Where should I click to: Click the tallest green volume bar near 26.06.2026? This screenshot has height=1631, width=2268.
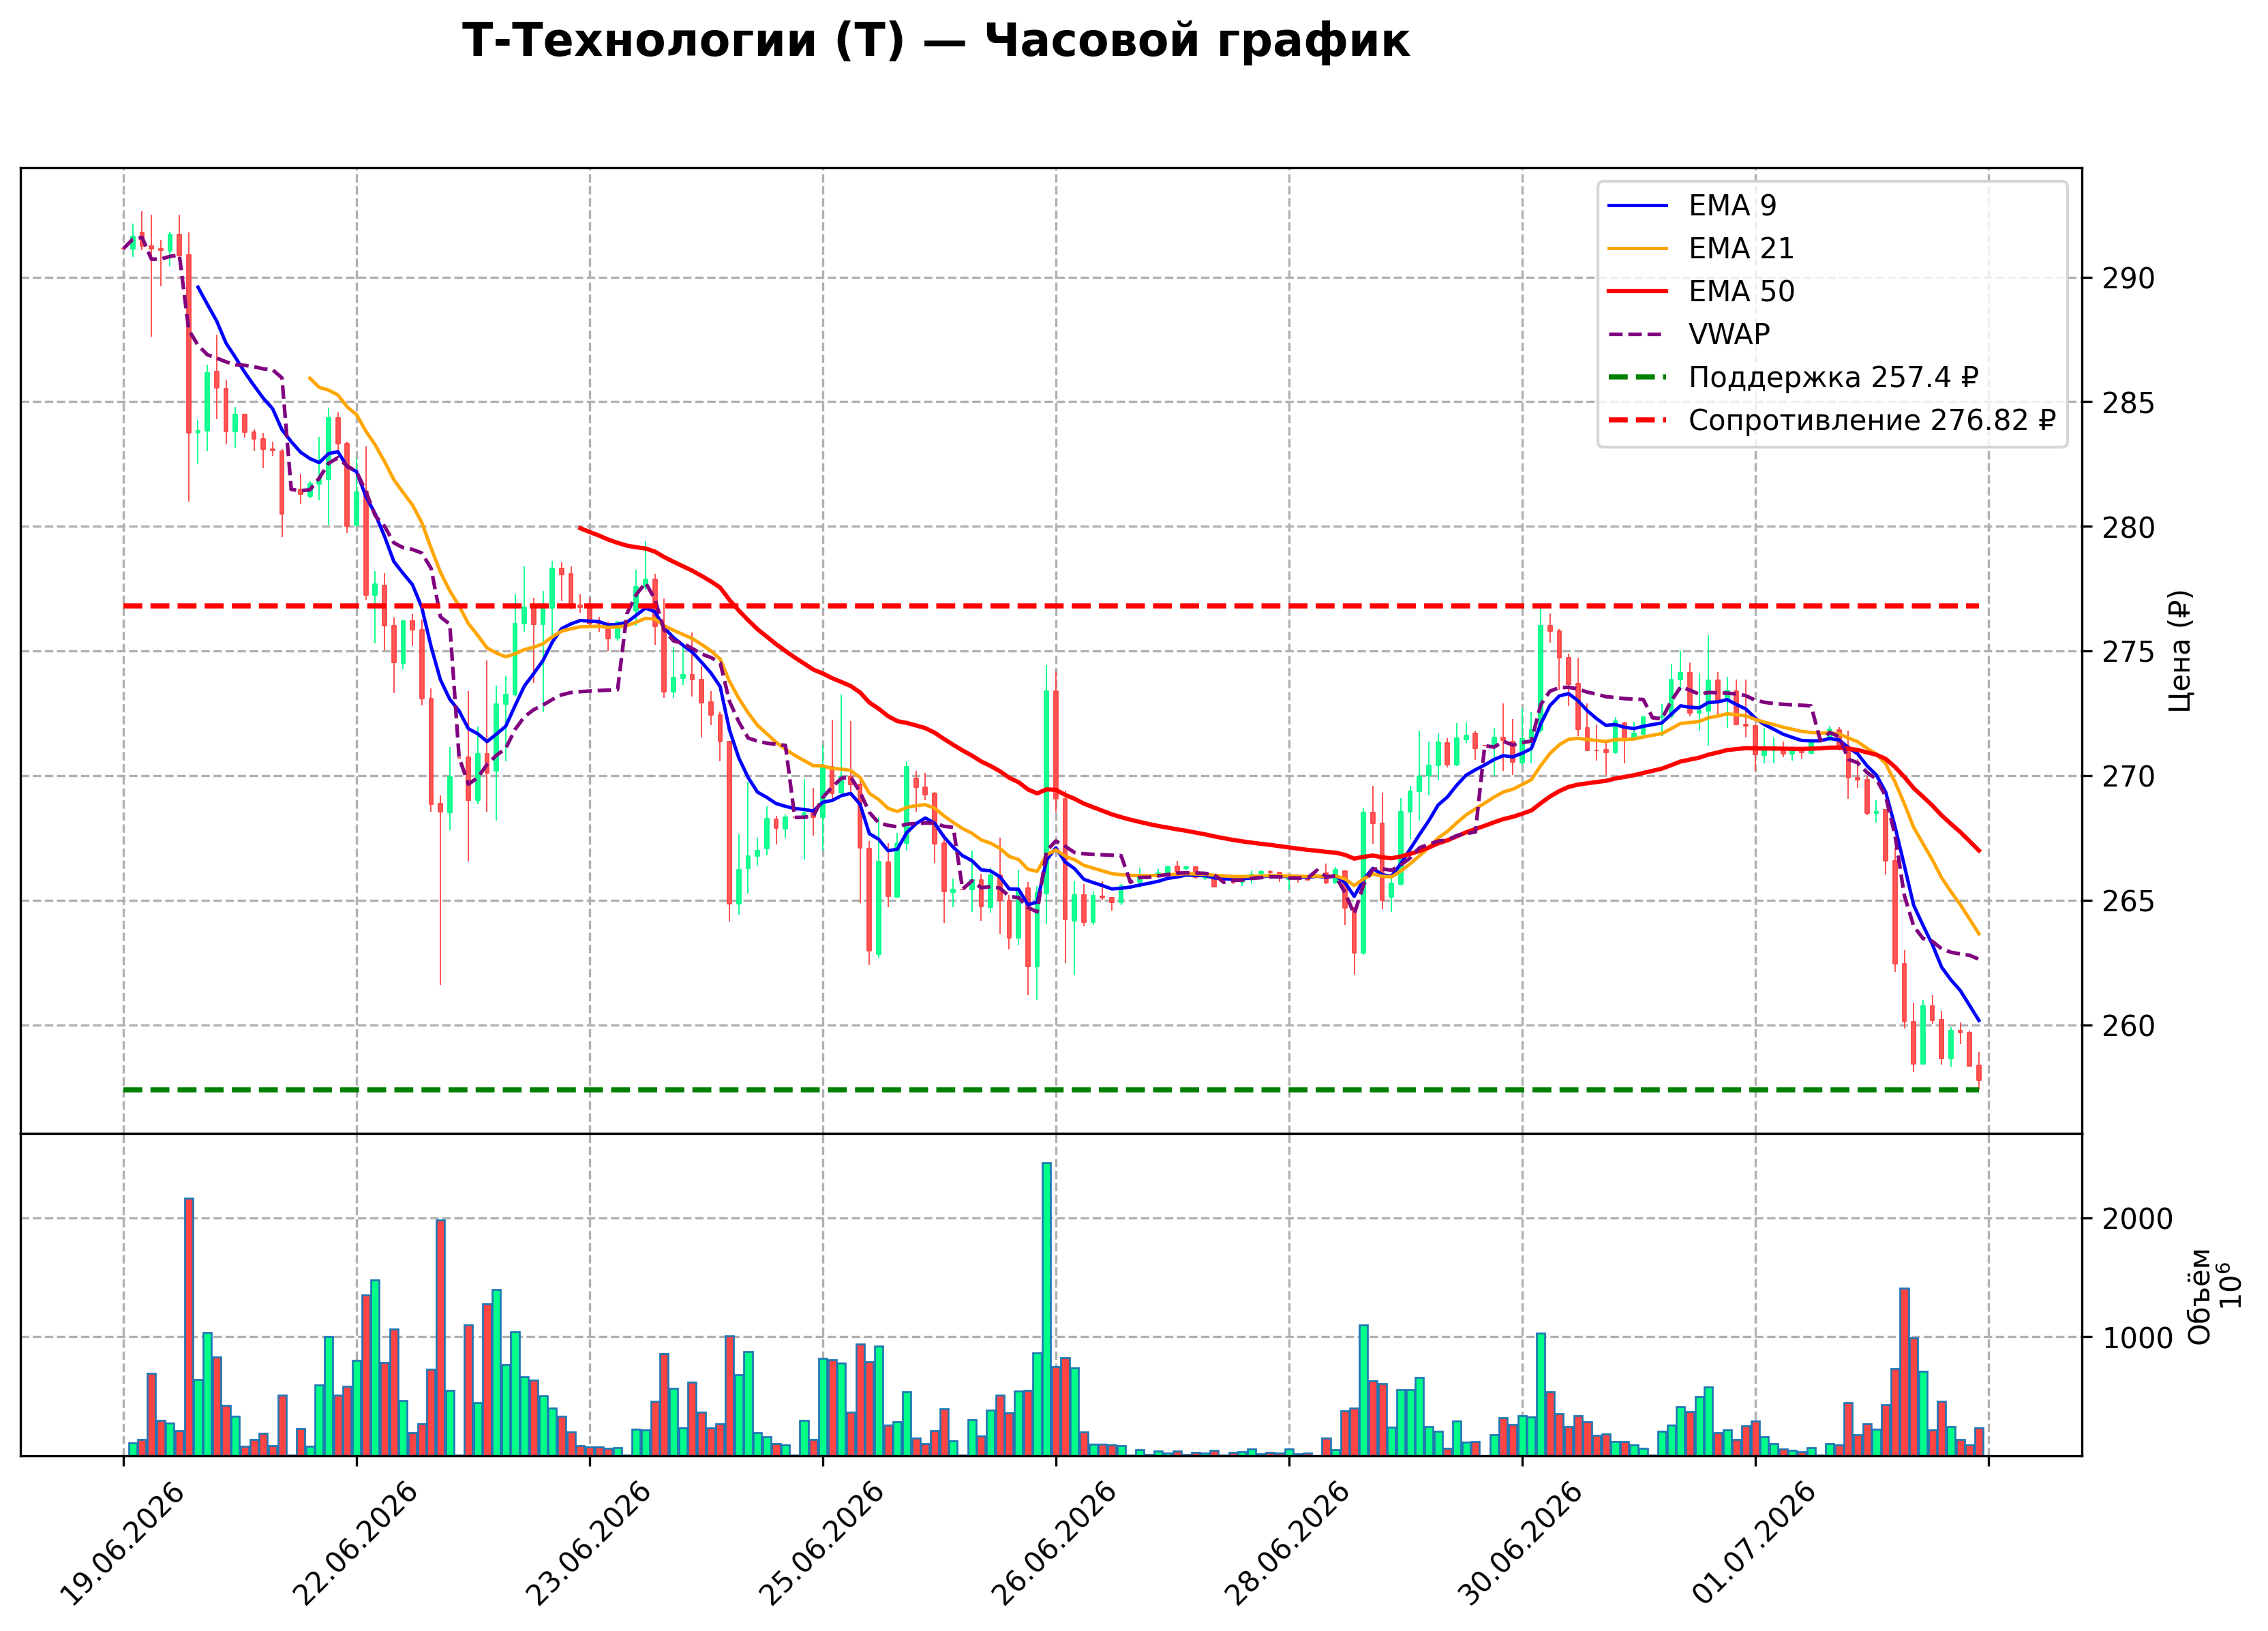pos(1046,1309)
